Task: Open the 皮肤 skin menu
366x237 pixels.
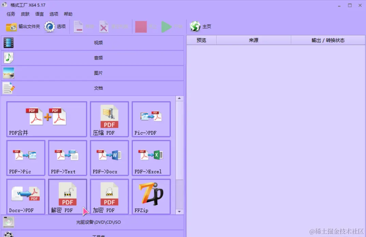Action: click(25, 14)
